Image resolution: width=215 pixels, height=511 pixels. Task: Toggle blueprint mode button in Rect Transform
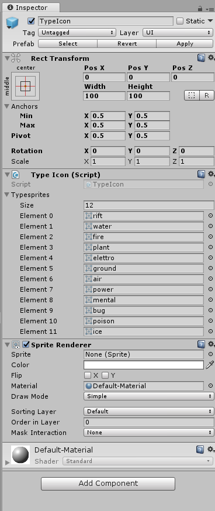point(192,95)
